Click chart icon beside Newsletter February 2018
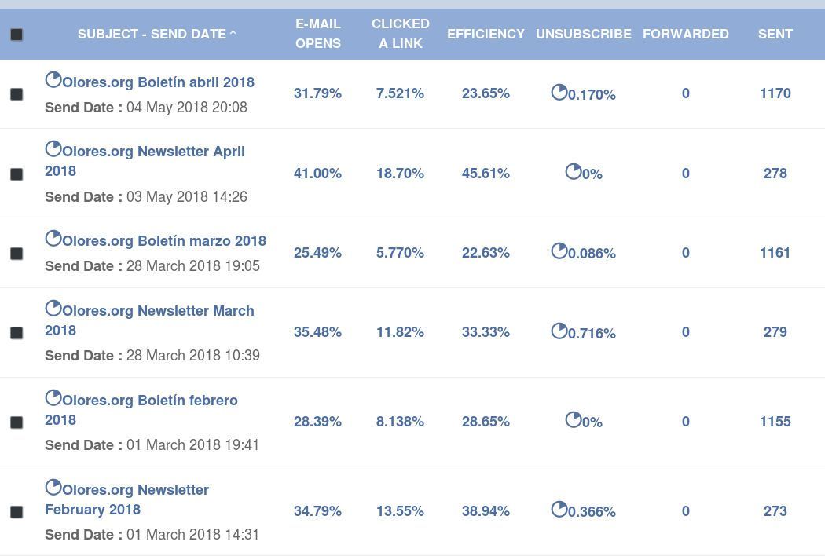The width and height of the screenshot is (825, 556). pyautogui.click(x=53, y=487)
